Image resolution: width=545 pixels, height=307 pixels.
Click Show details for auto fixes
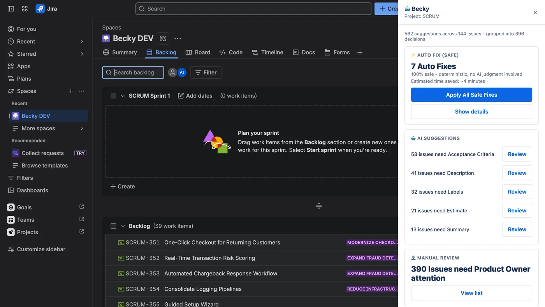pyautogui.click(x=471, y=111)
